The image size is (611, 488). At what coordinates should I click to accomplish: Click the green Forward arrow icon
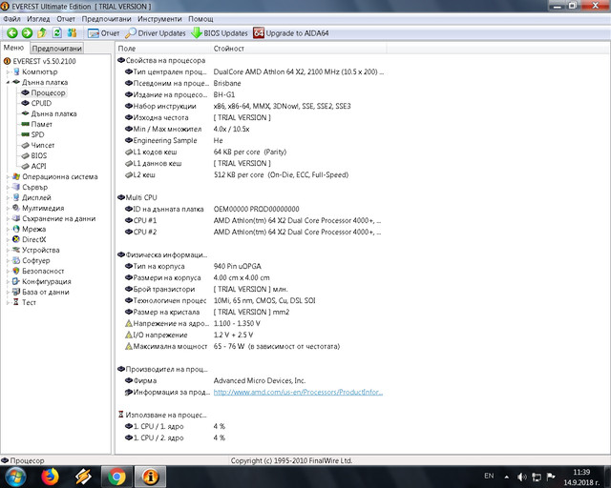click(x=27, y=33)
